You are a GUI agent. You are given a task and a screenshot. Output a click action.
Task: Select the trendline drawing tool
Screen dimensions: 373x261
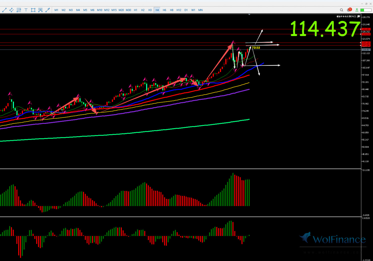click(4, 10)
